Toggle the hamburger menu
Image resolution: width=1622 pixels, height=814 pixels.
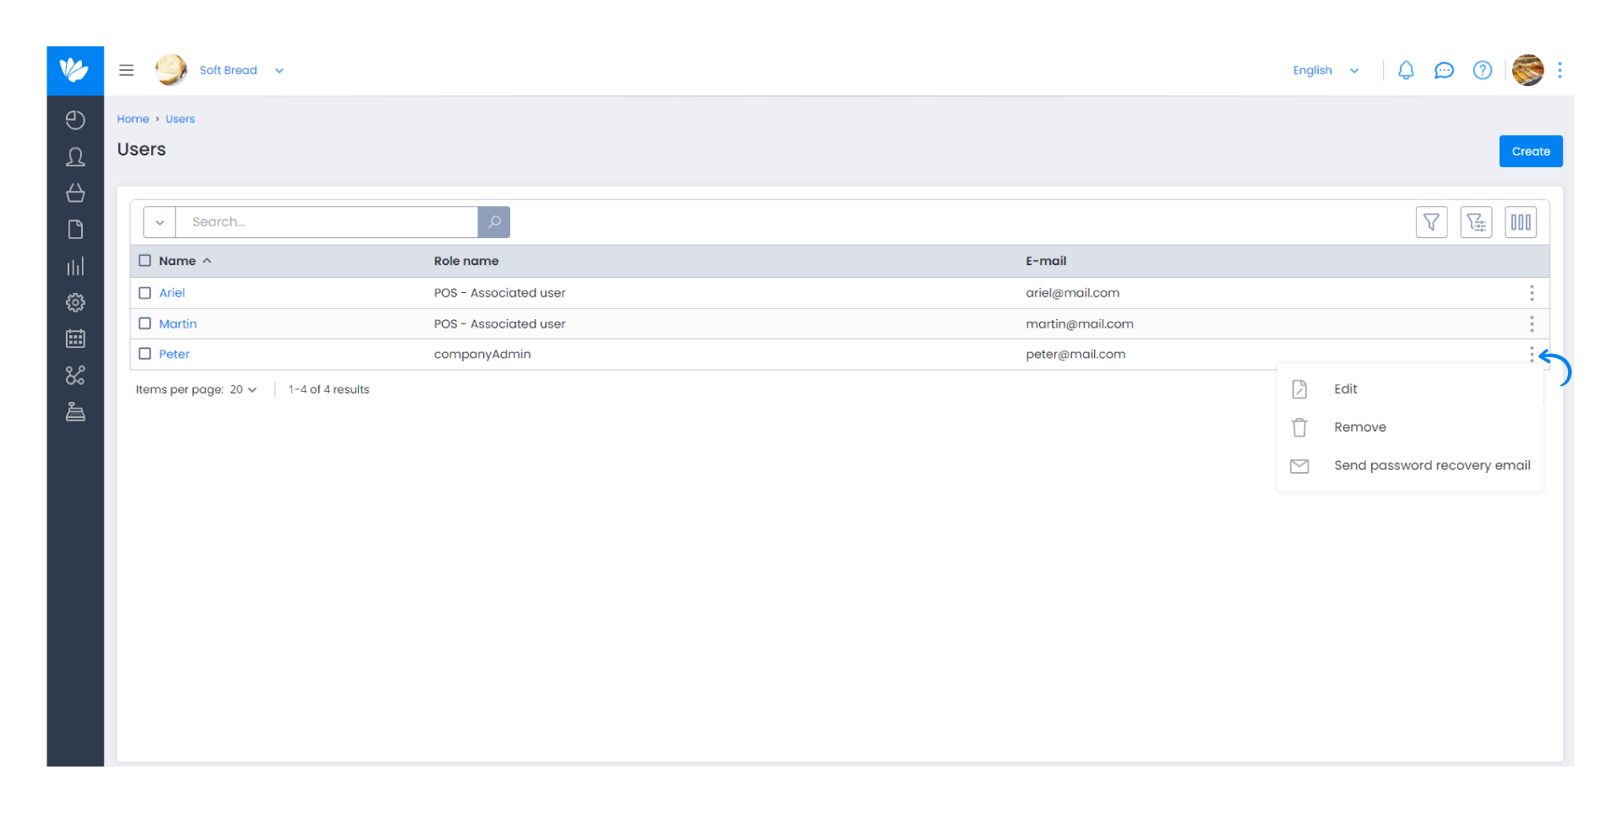127,70
